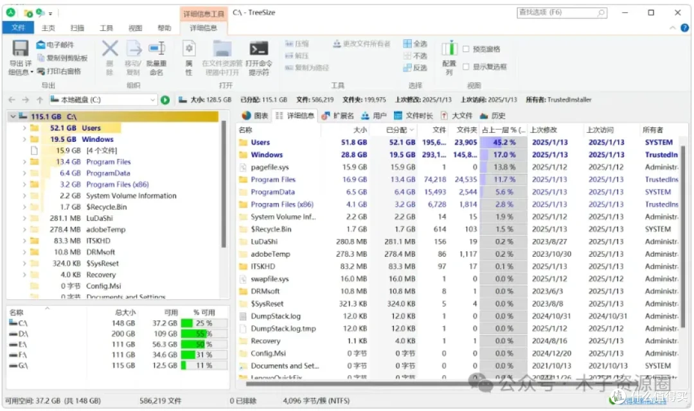The image size is (694, 411).
Task: Expand the Users folder in tree
Action: (24, 128)
